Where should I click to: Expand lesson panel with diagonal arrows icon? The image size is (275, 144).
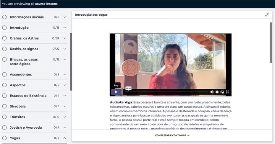tap(267, 15)
